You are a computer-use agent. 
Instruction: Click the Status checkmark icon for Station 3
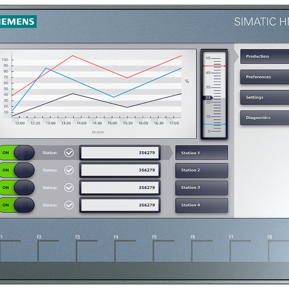tap(69, 187)
